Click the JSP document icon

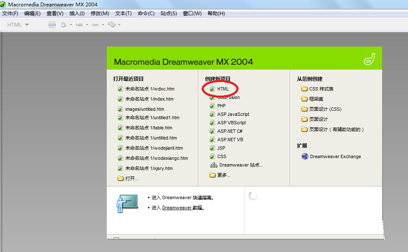point(213,148)
